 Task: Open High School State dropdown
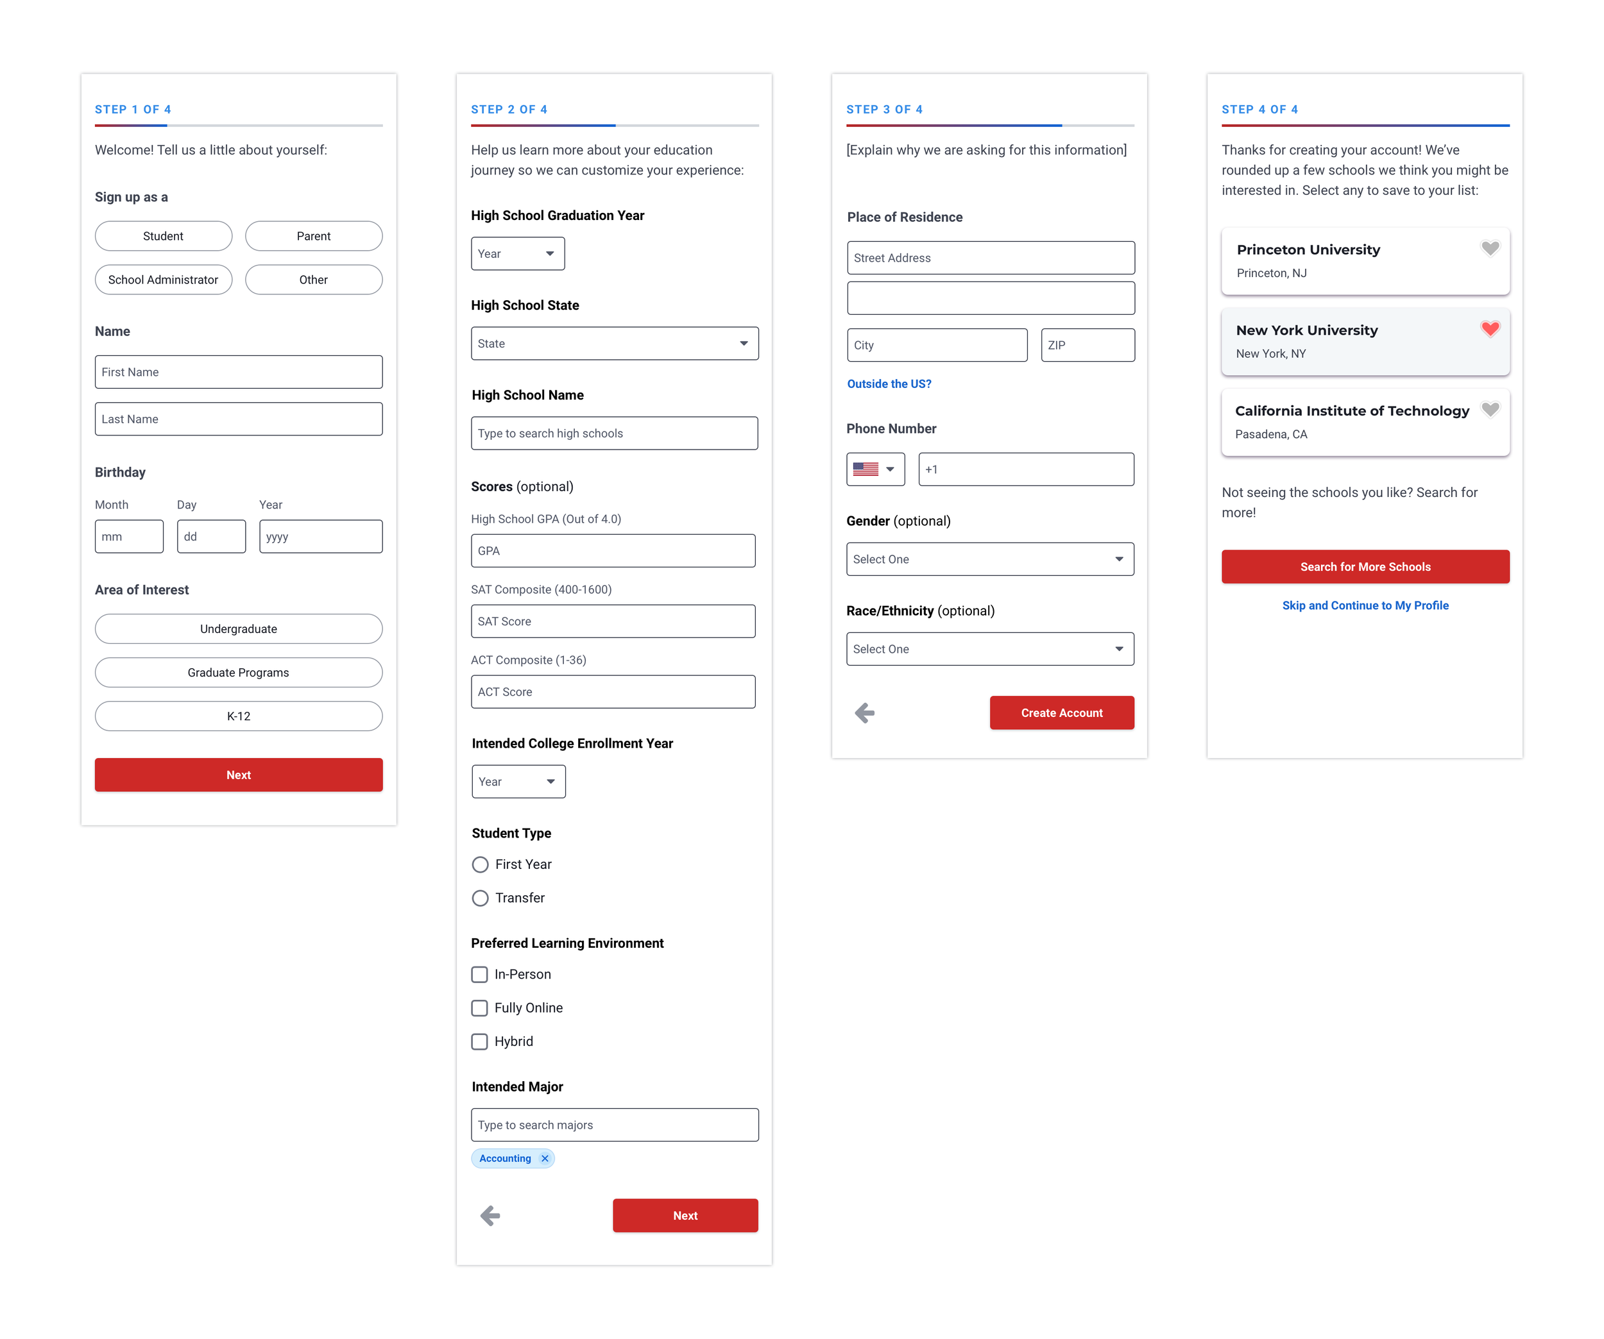click(614, 344)
